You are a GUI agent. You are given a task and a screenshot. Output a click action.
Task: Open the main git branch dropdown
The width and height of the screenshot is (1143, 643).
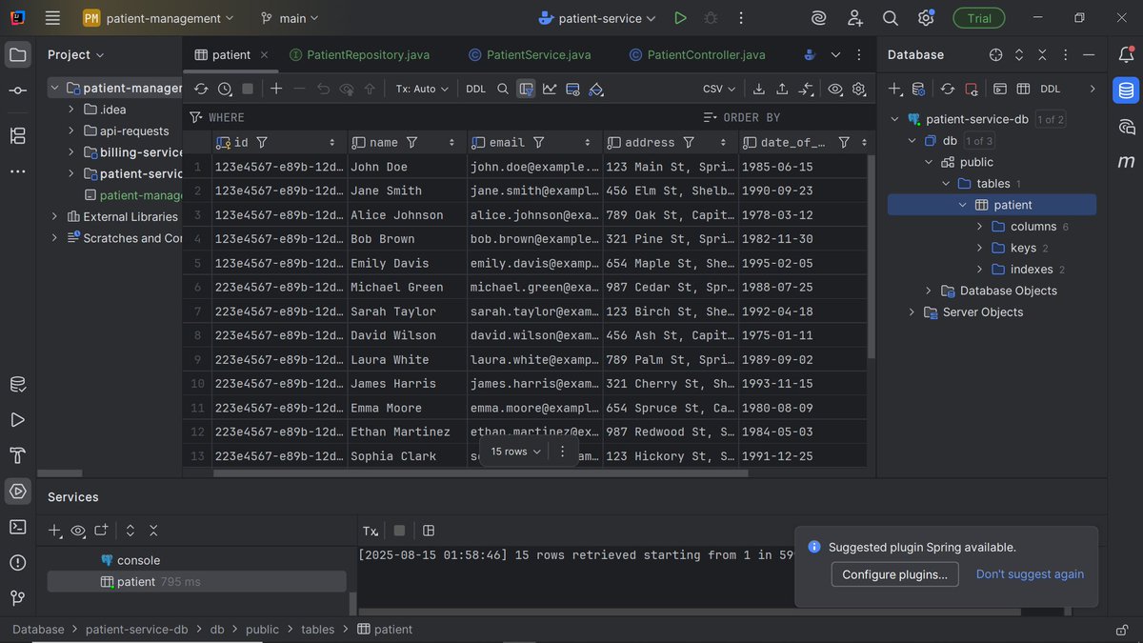click(x=290, y=18)
